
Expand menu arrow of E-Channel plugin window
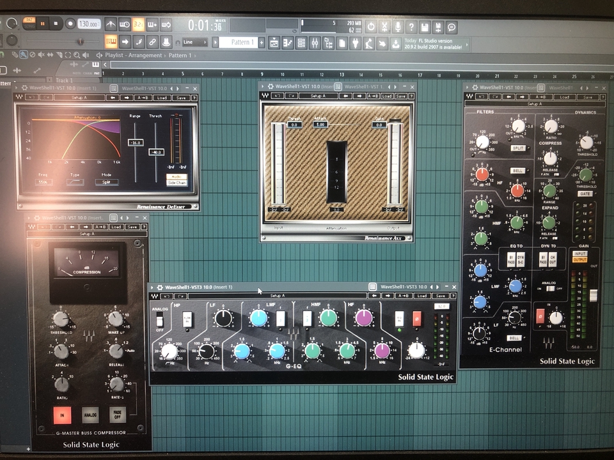tap(468, 88)
